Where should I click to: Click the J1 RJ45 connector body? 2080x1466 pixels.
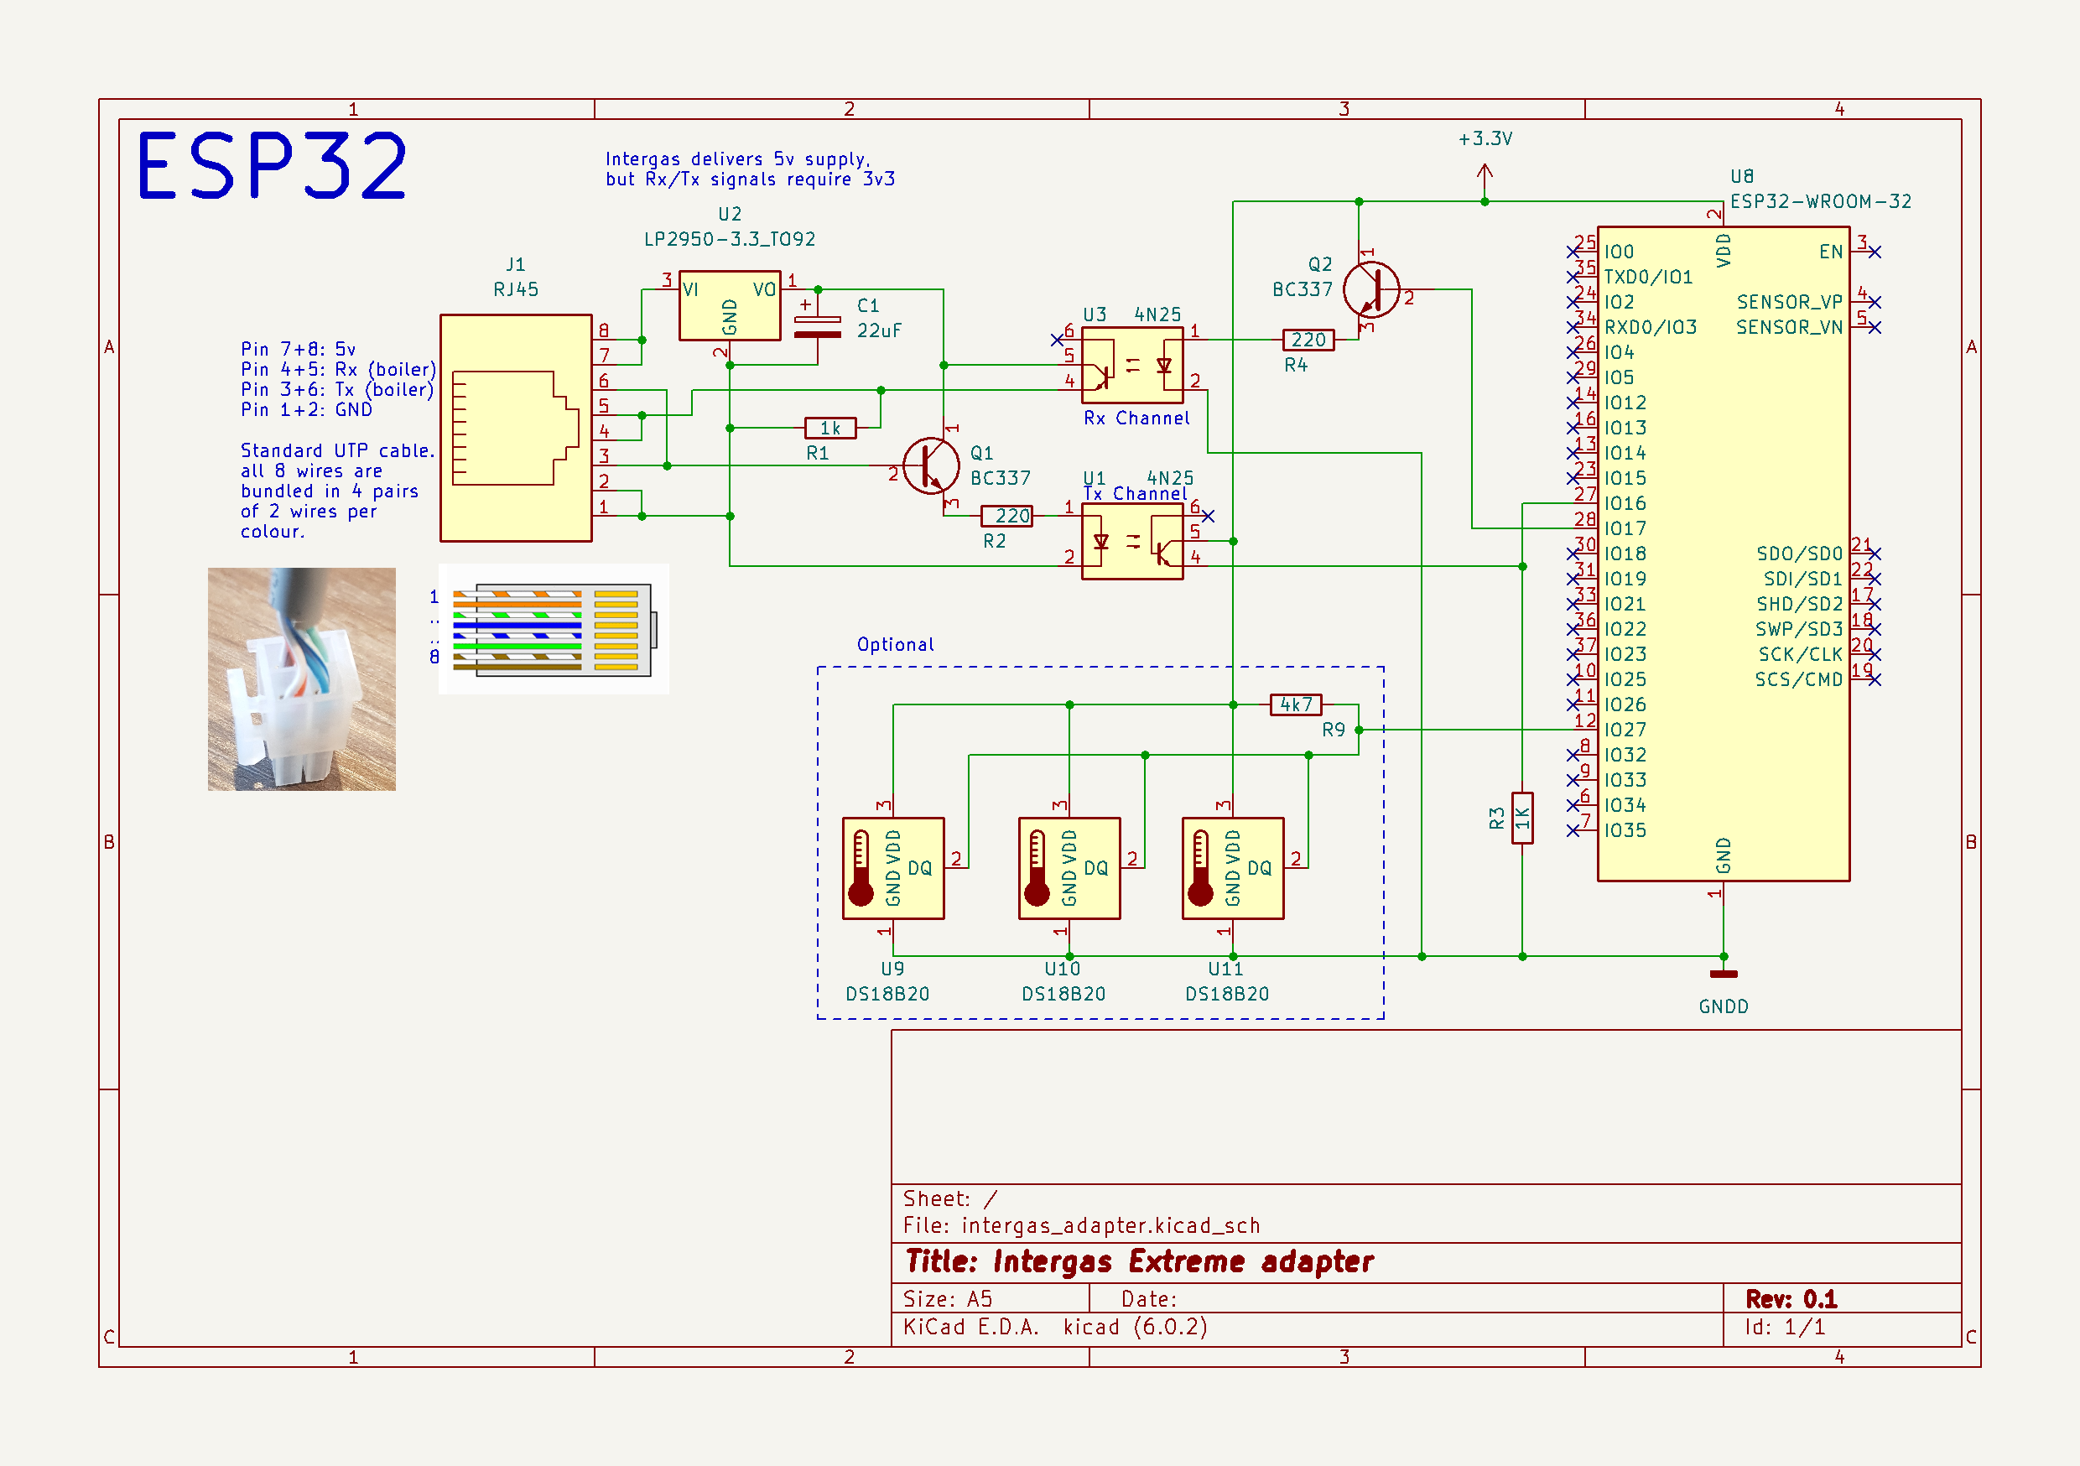tap(516, 428)
